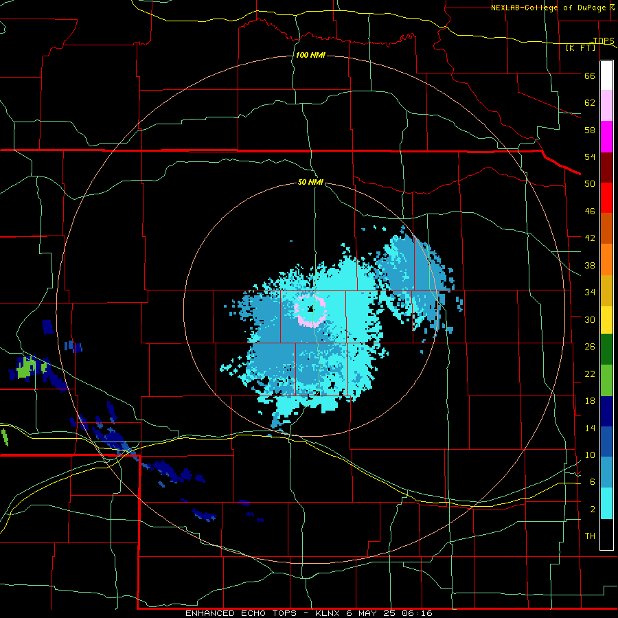Pick the bright red legend swatch
This screenshot has width=618, height=618.
click(x=606, y=198)
